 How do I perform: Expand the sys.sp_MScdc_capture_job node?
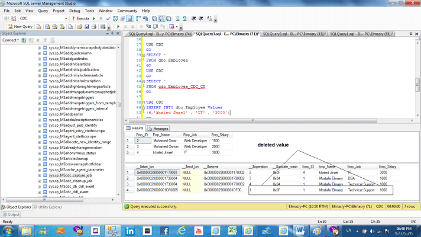39,177
